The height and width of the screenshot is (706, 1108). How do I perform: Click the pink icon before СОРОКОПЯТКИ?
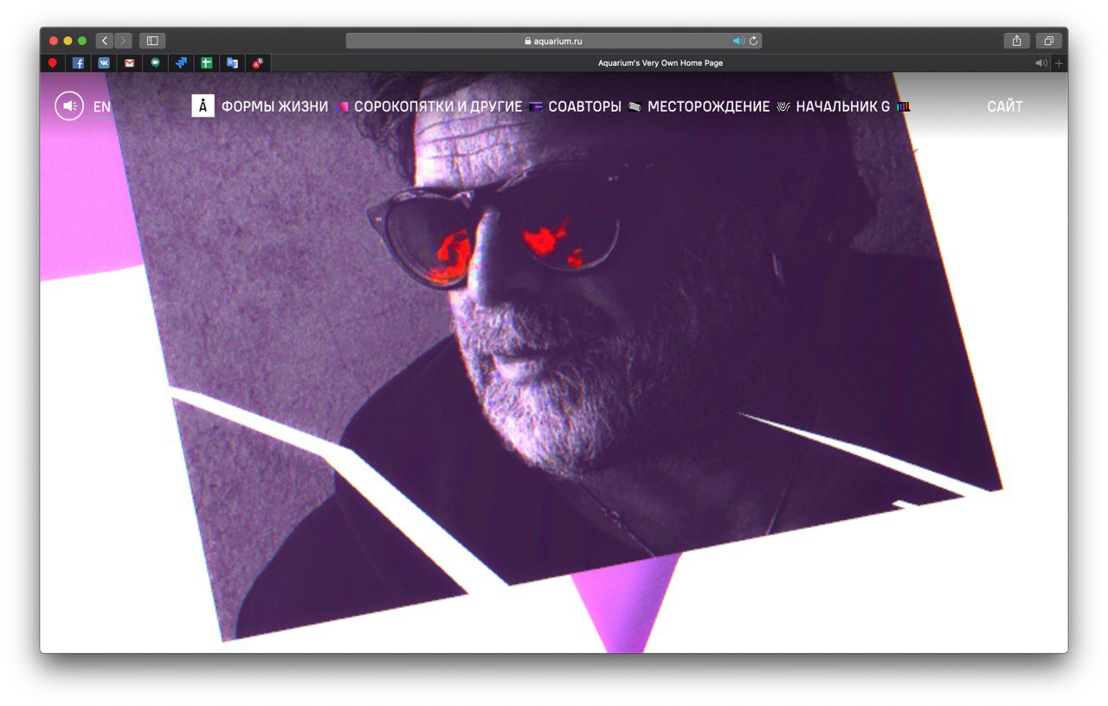[x=342, y=107]
